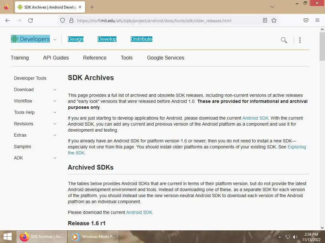Screen dimensions: 325x243
Task: Expand the Revisions sidebar section
Action: coord(55,124)
